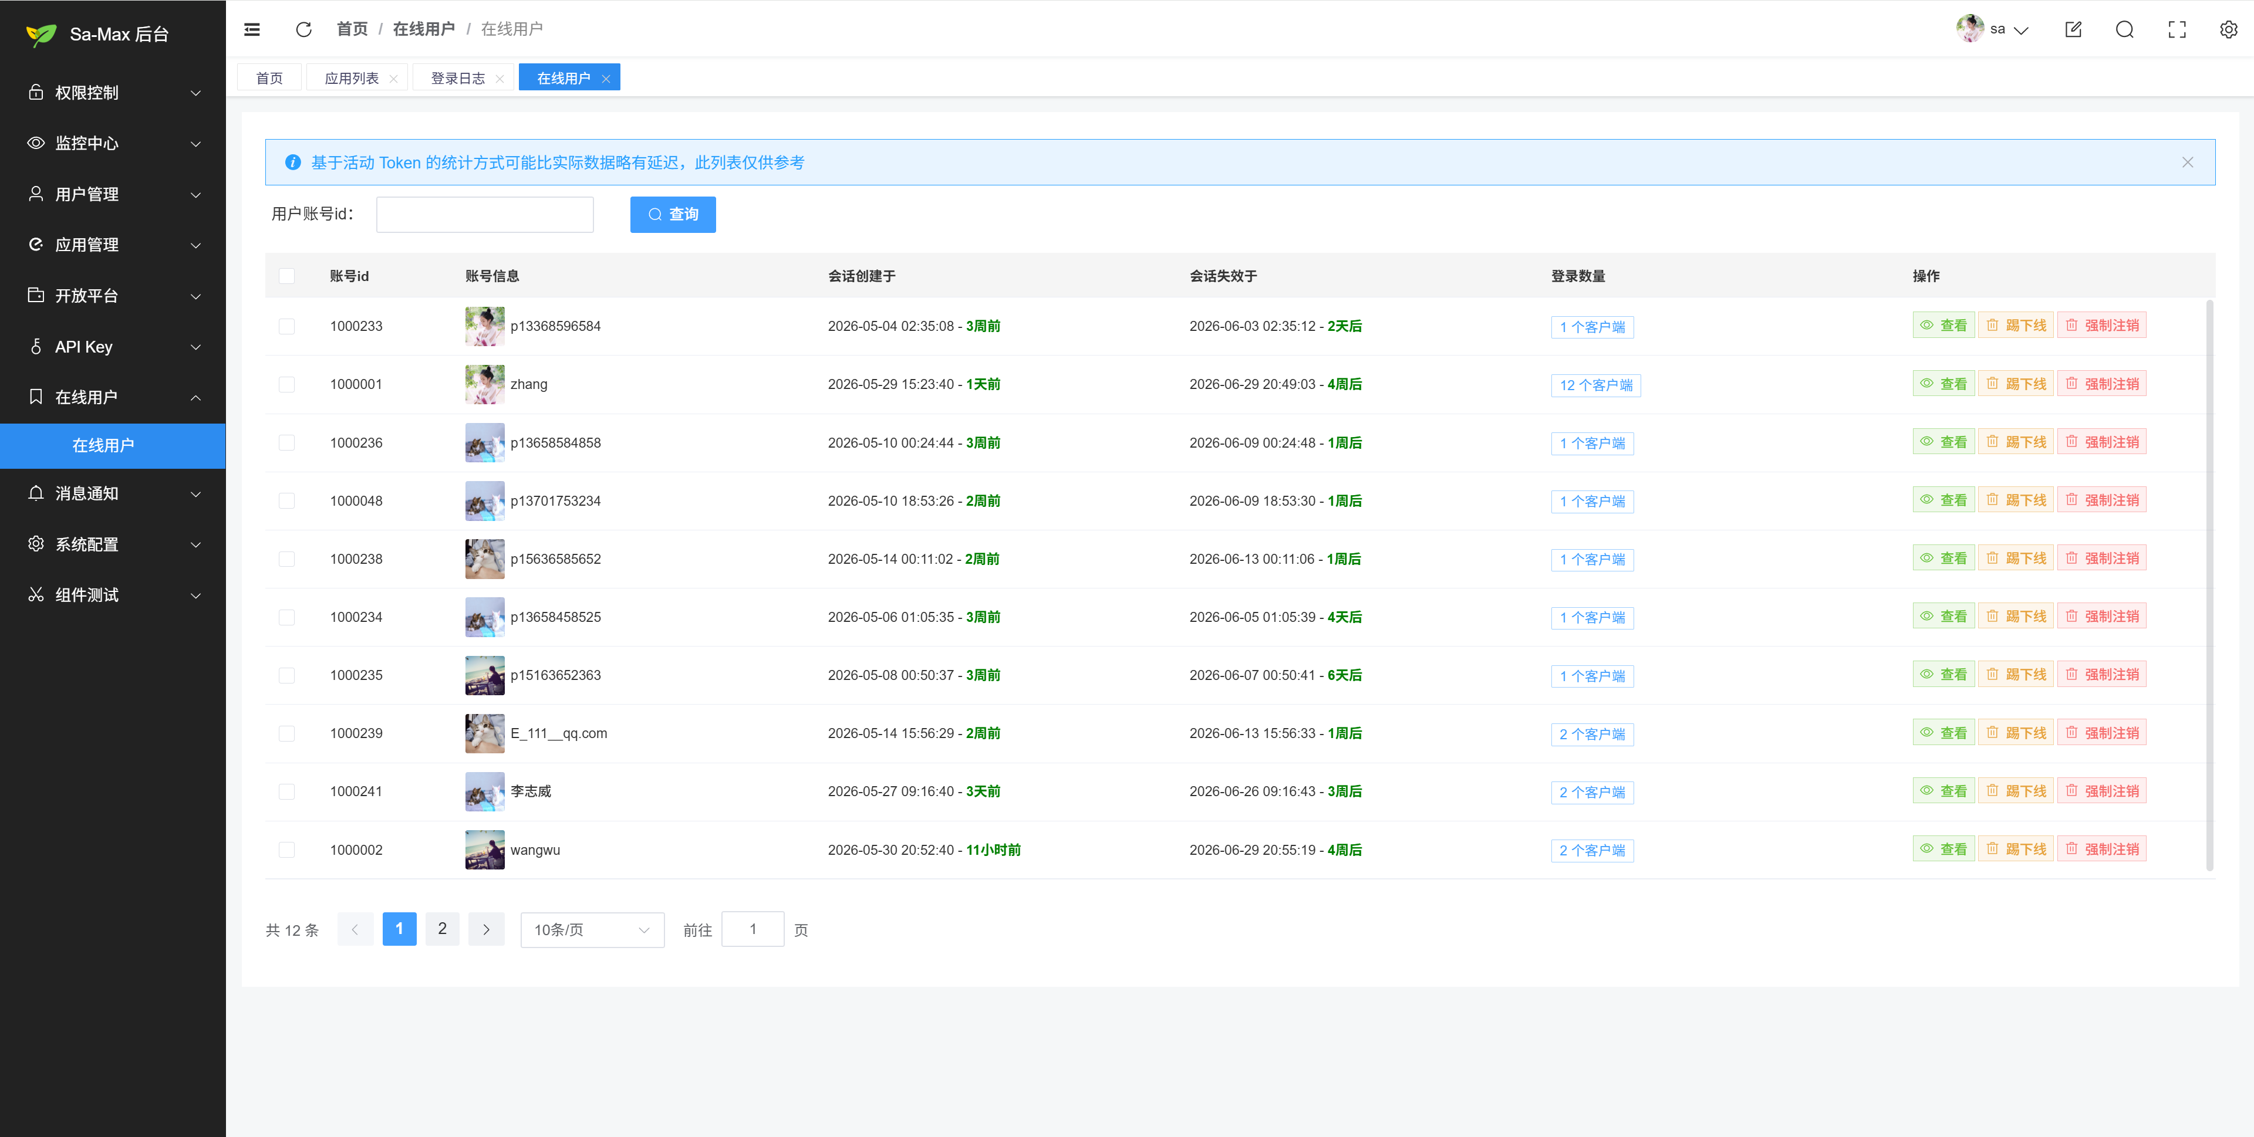Toggle the sidebar collapse hamburger icon
2254x1137 pixels.
(x=252, y=30)
